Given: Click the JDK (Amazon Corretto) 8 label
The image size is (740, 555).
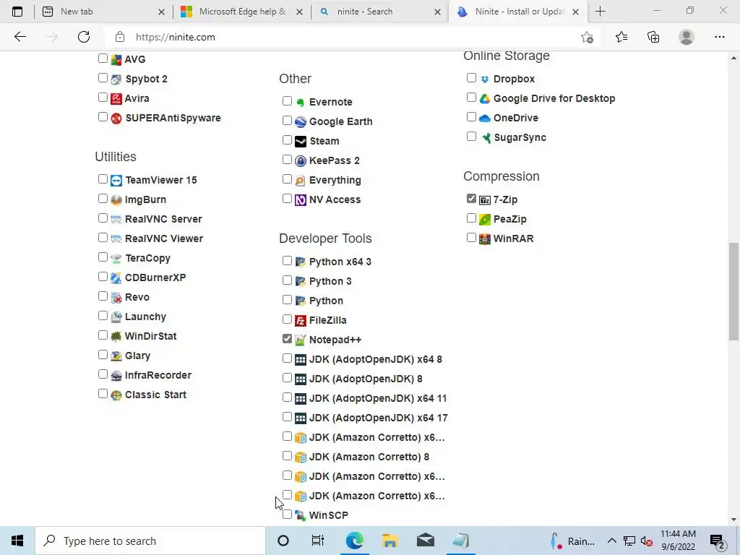Looking at the screenshot, I should pos(369,457).
